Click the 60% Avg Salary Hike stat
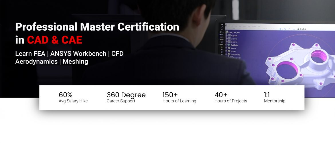Image resolution: width=335 pixels, height=143 pixels. click(73, 98)
